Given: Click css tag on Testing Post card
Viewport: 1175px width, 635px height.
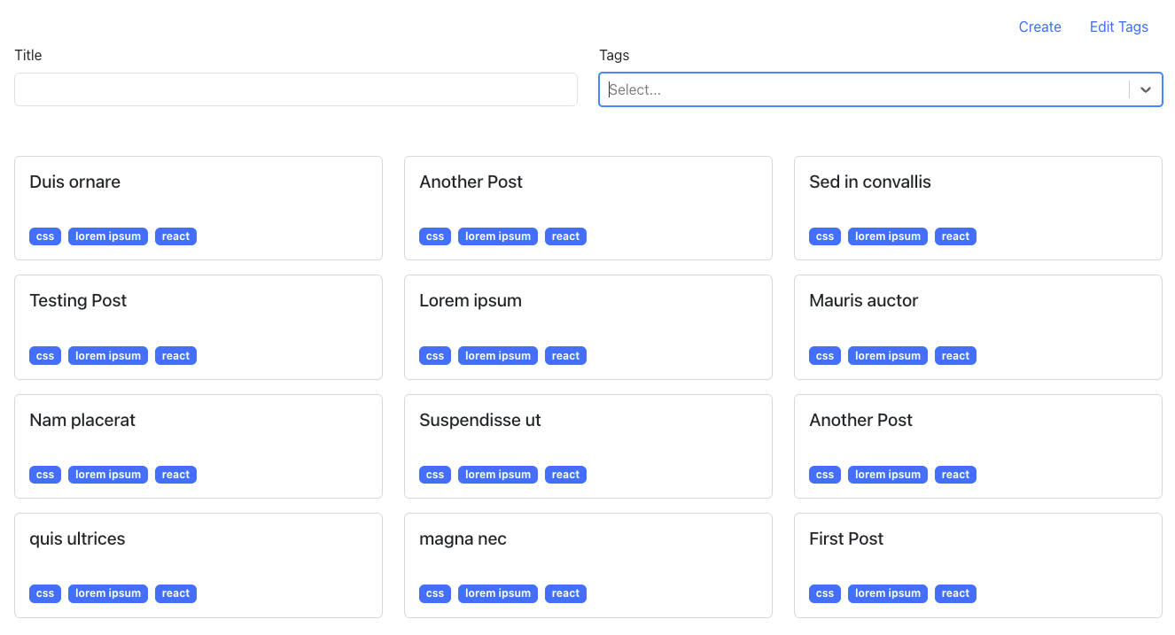Looking at the screenshot, I should pyautogui.click(x=45, y=356).
